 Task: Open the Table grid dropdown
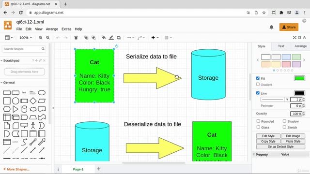168,38
